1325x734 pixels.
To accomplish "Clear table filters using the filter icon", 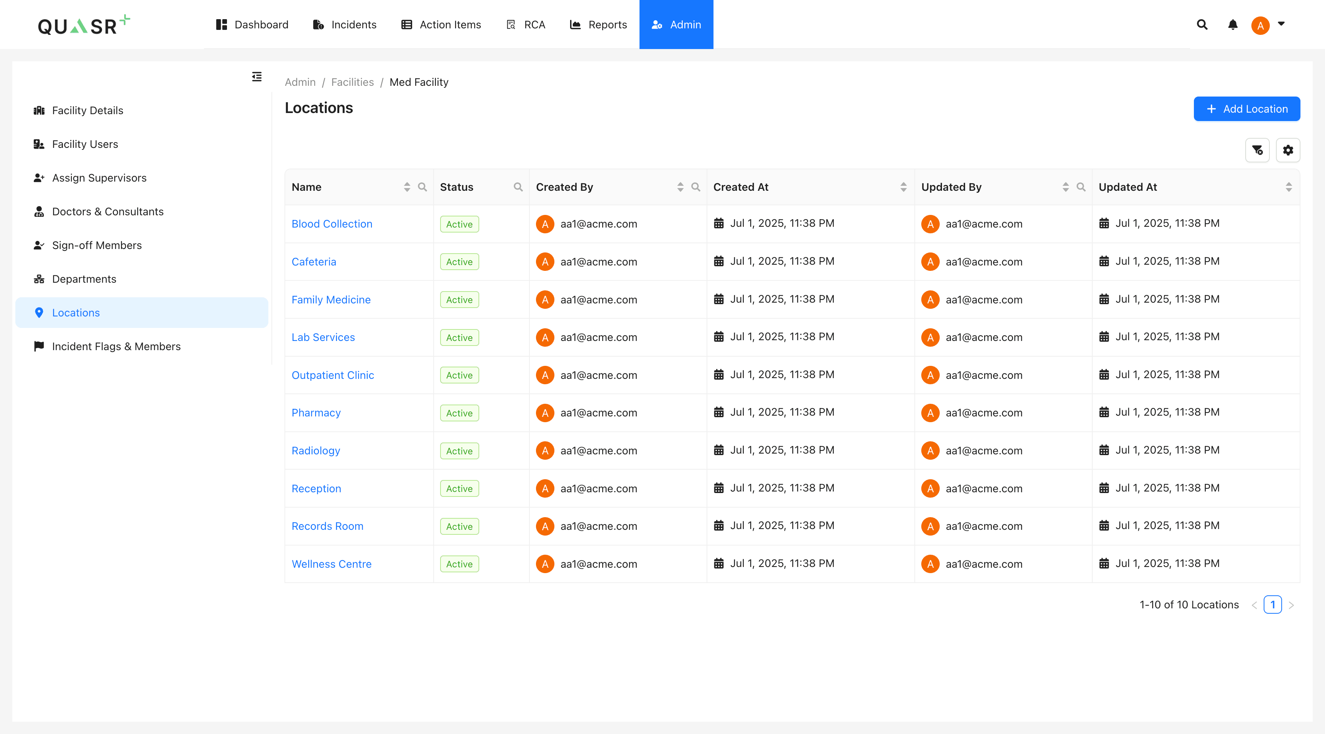I will click(1257, 150).
